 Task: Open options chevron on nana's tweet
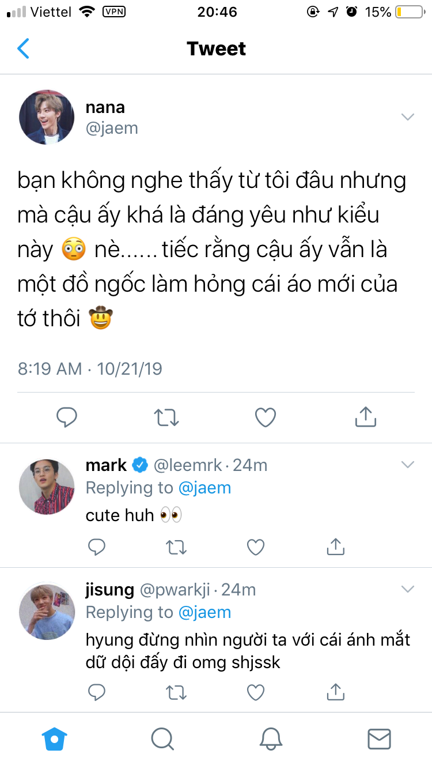point(408,117)
